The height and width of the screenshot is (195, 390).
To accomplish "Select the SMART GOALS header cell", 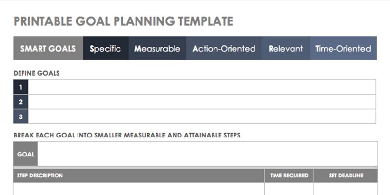I will (48, 48).
